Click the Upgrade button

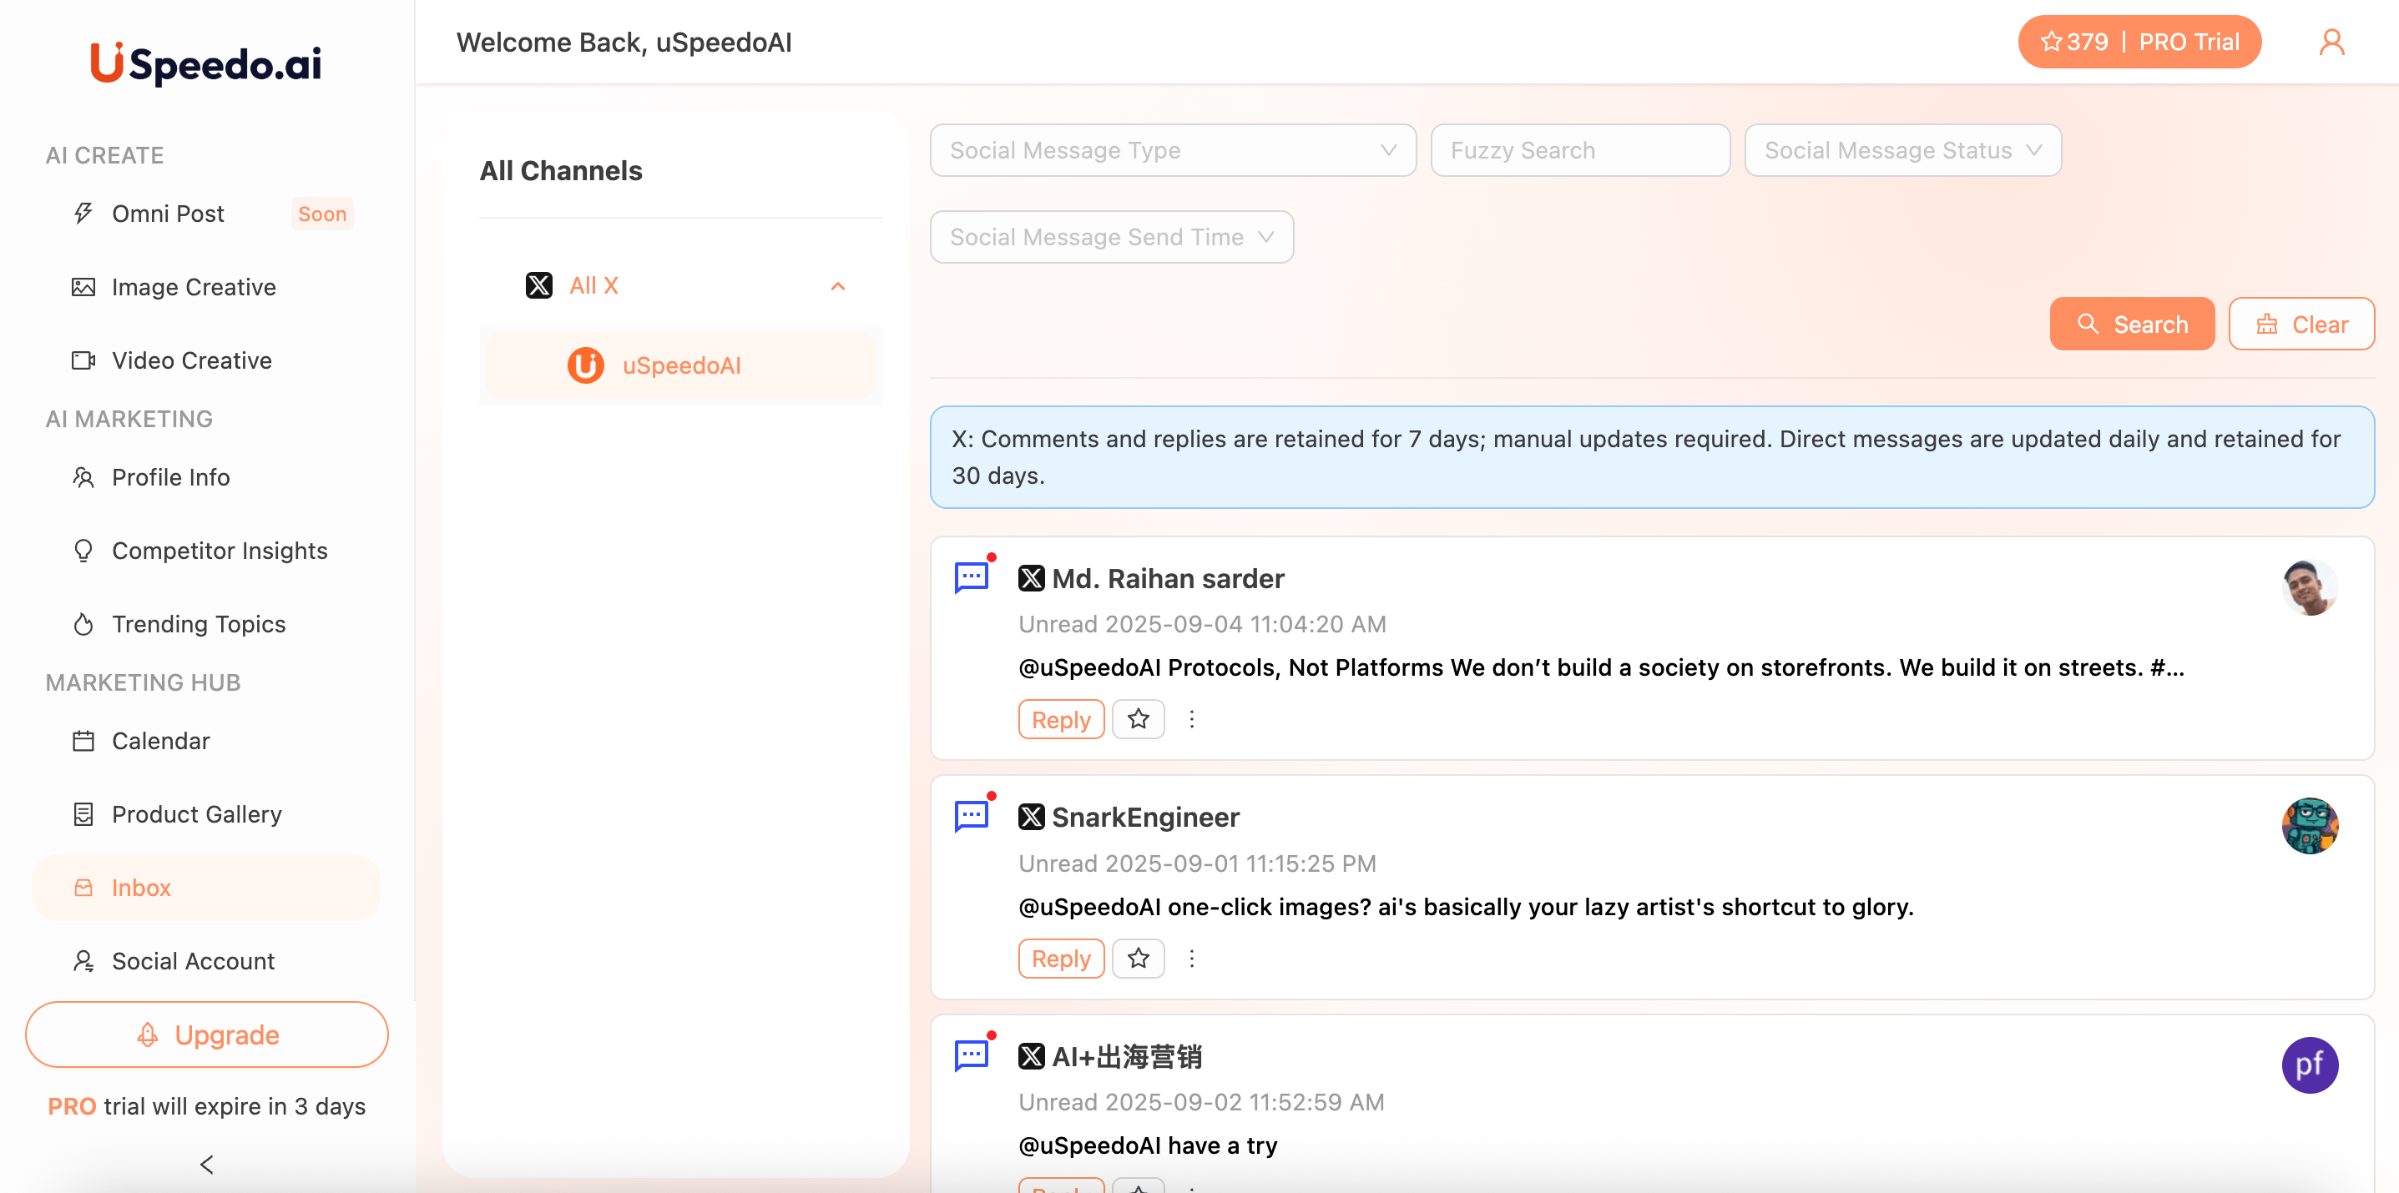207,1034
